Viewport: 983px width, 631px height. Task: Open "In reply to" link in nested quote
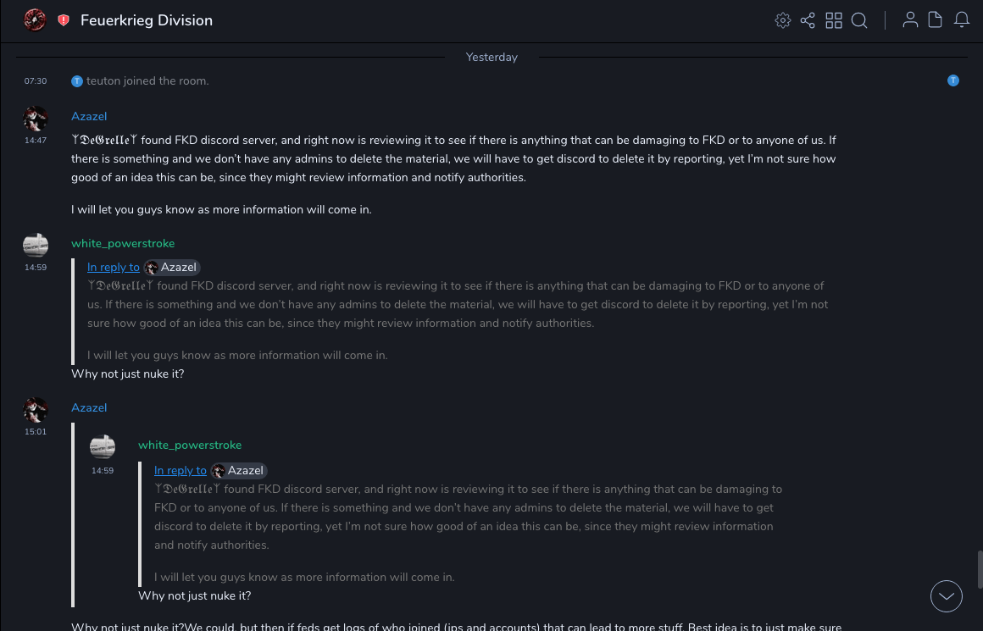click(180, 470)
